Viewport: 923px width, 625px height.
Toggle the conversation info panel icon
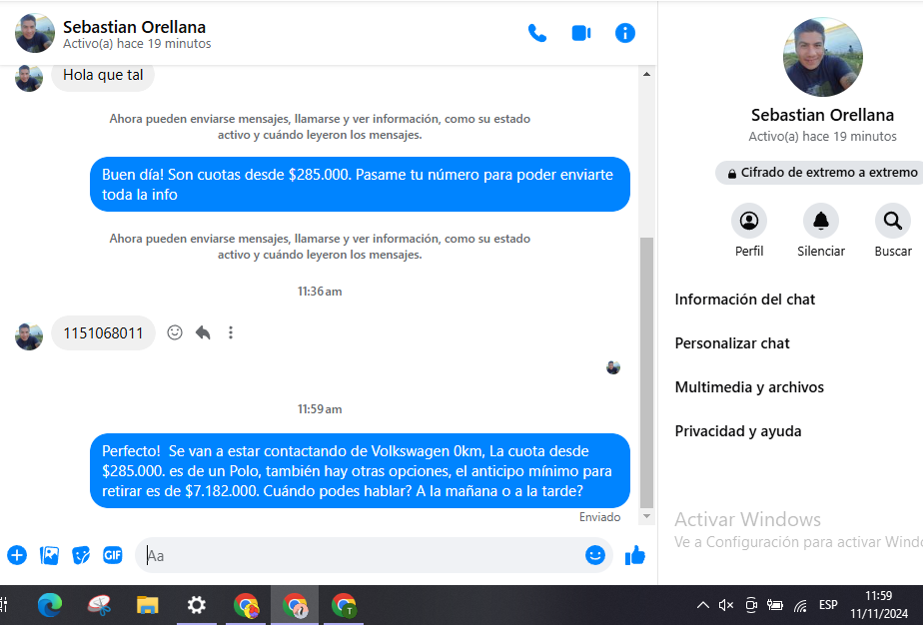(x=624, y=33)
